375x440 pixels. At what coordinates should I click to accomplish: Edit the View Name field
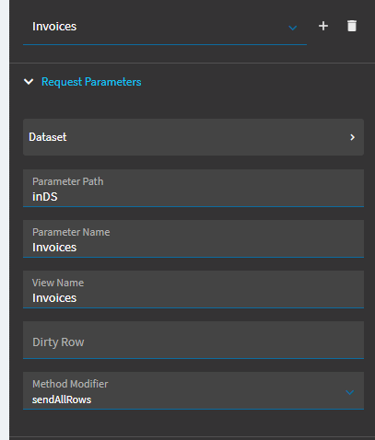click(x=193, y=289)
